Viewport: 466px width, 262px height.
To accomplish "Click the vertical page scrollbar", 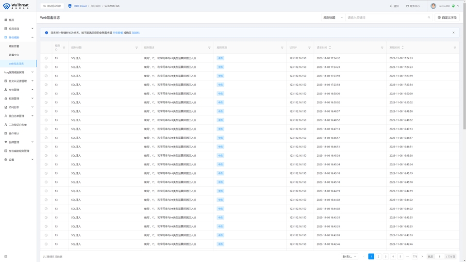I will (464, 65).
